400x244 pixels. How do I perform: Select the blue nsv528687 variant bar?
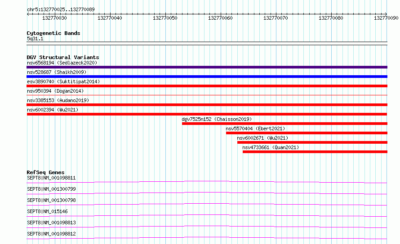tap(207, 77)
